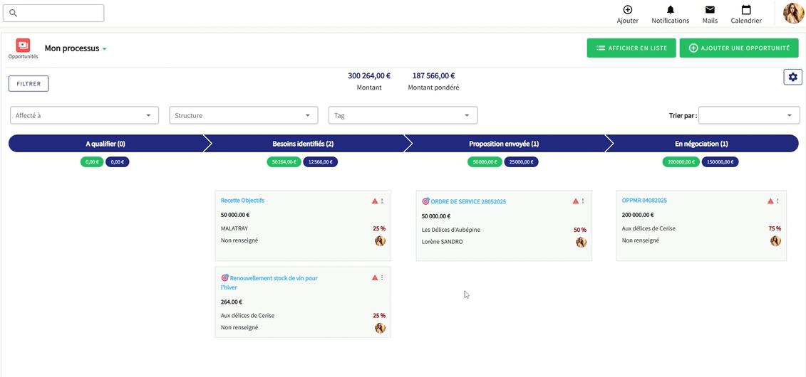Open the Trier par sort dropdown
Image resolution: width=806 pixels, height=377 pixels.
tap(749, 115)
